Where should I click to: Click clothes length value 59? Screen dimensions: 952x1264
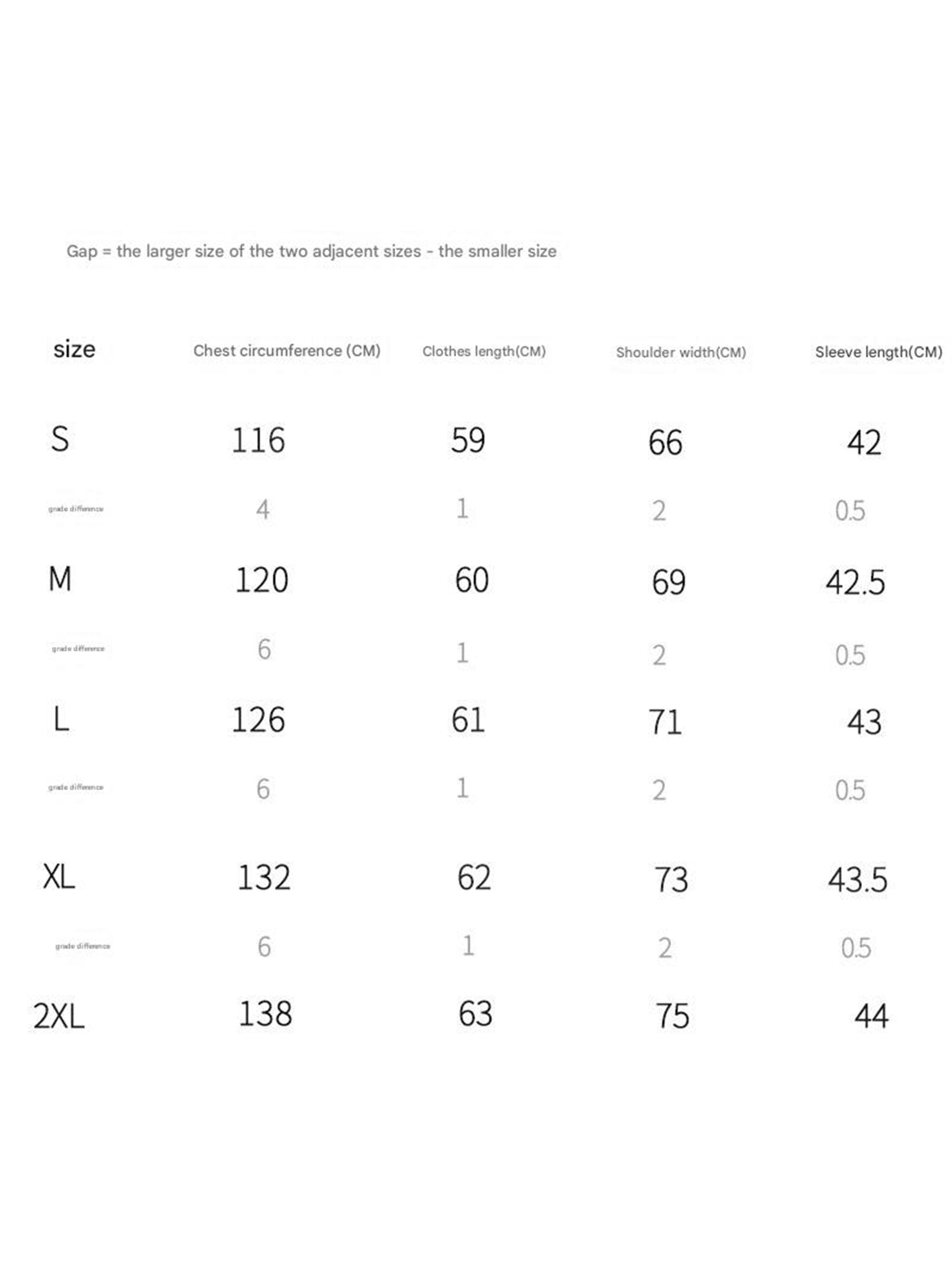(x=468, y=440)
